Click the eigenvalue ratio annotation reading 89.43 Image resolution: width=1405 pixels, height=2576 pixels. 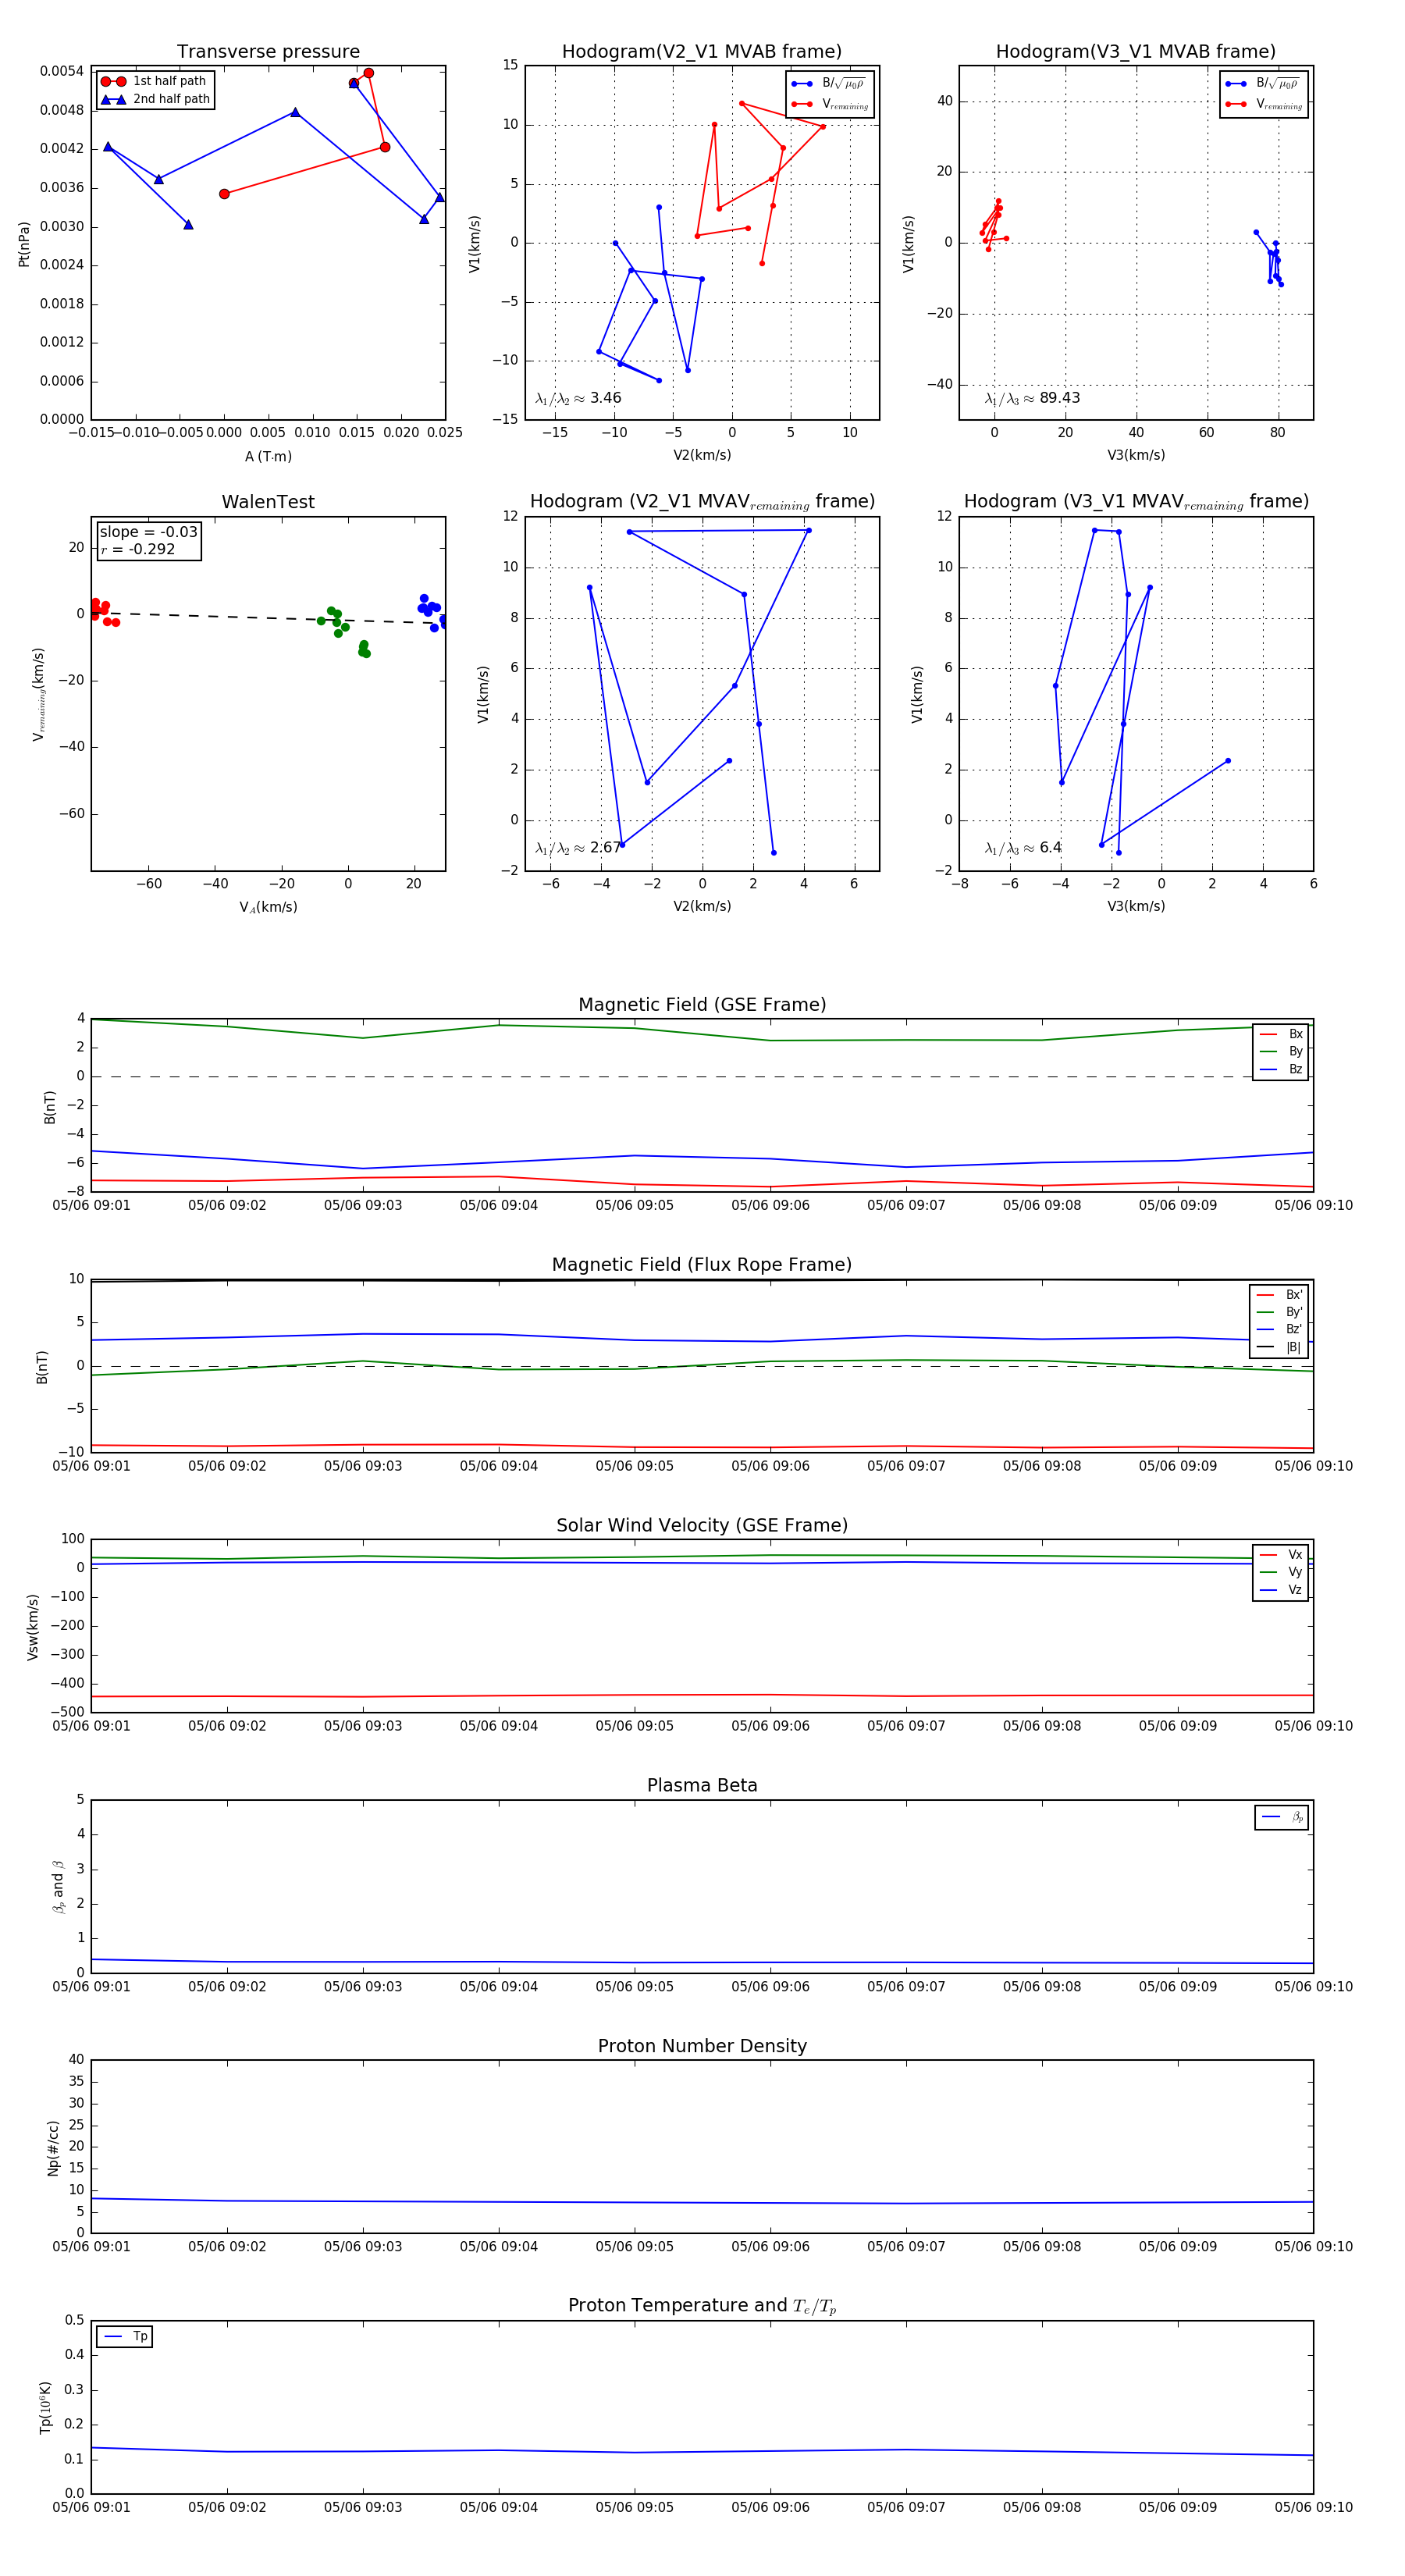(x=1032, y=398)
